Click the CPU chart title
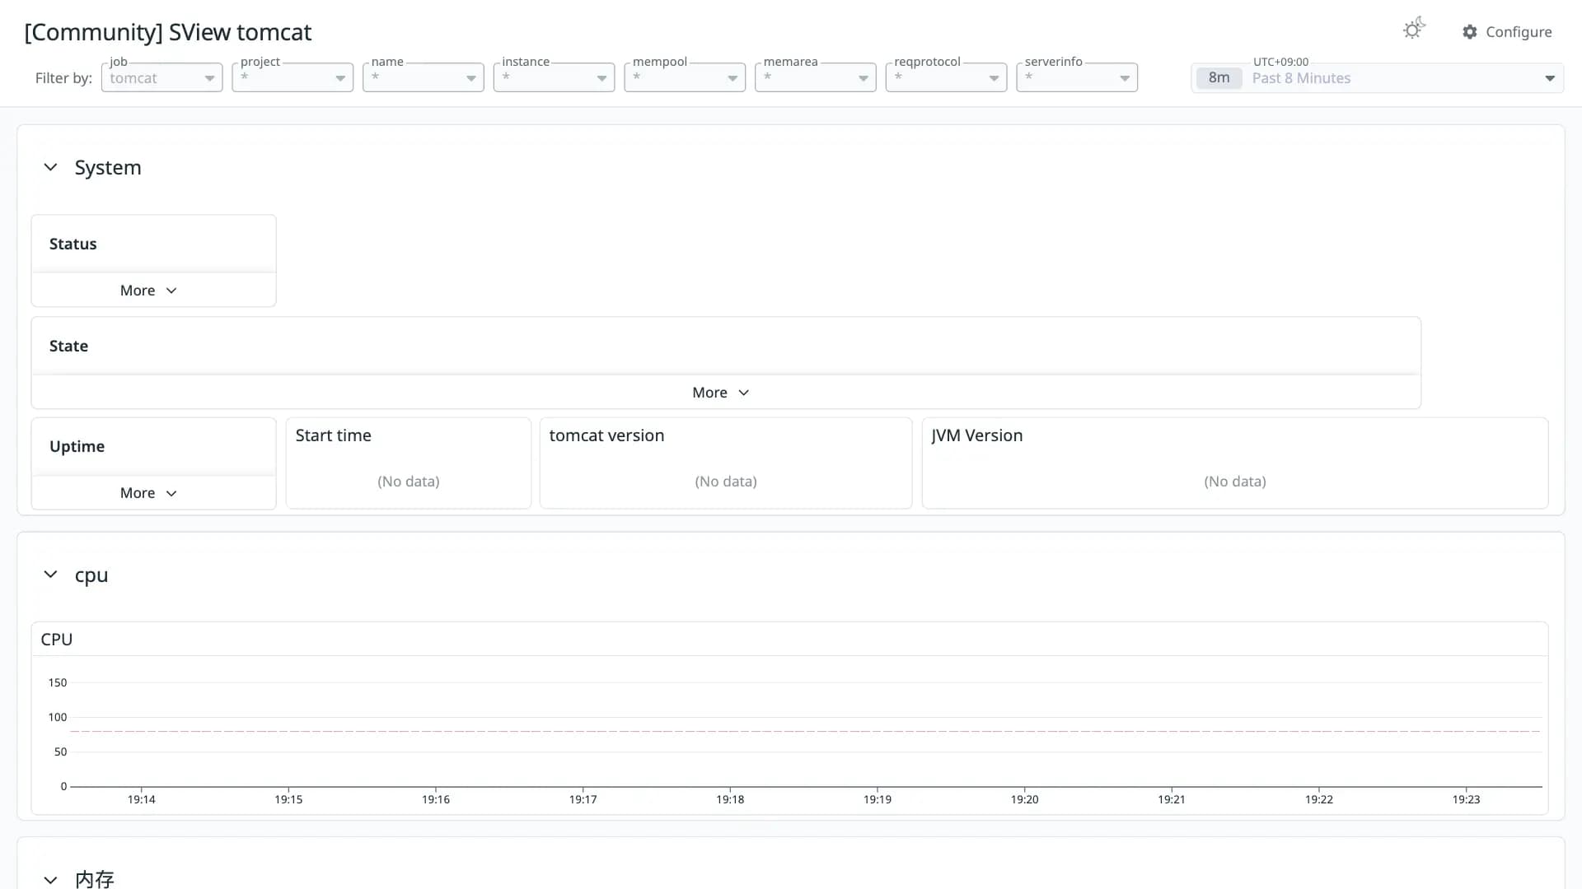The image size is (1582, 889). 57,640
